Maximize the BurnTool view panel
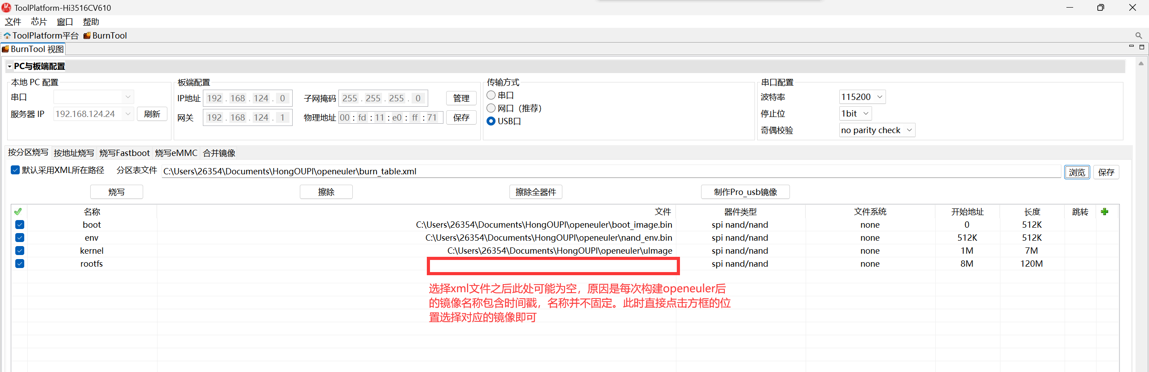Image resolution: width=1149 pixels, height=372 pixels. pyautogui.click(x=1142, y=47)
